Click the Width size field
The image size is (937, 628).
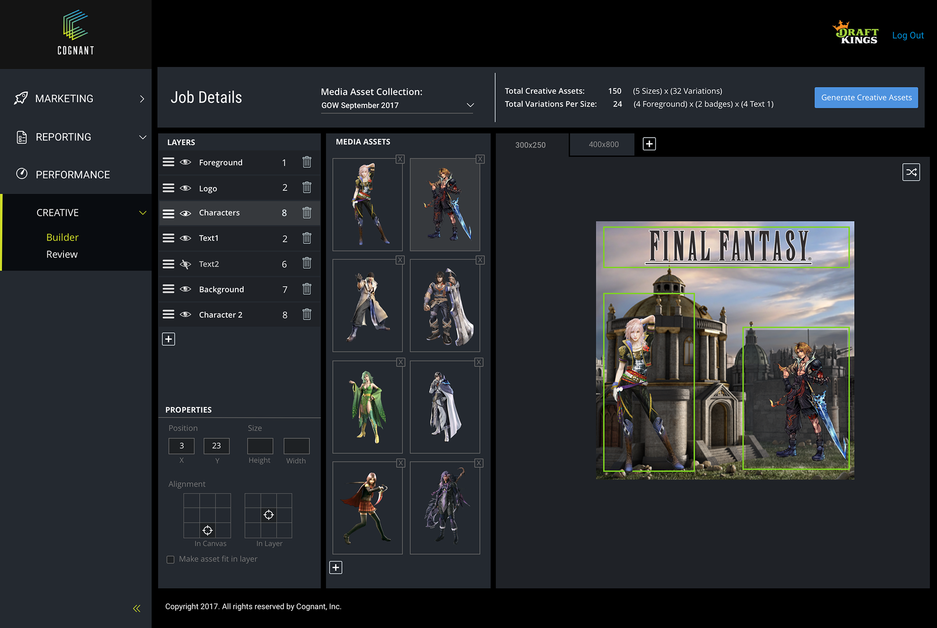(x=296, y=446)
